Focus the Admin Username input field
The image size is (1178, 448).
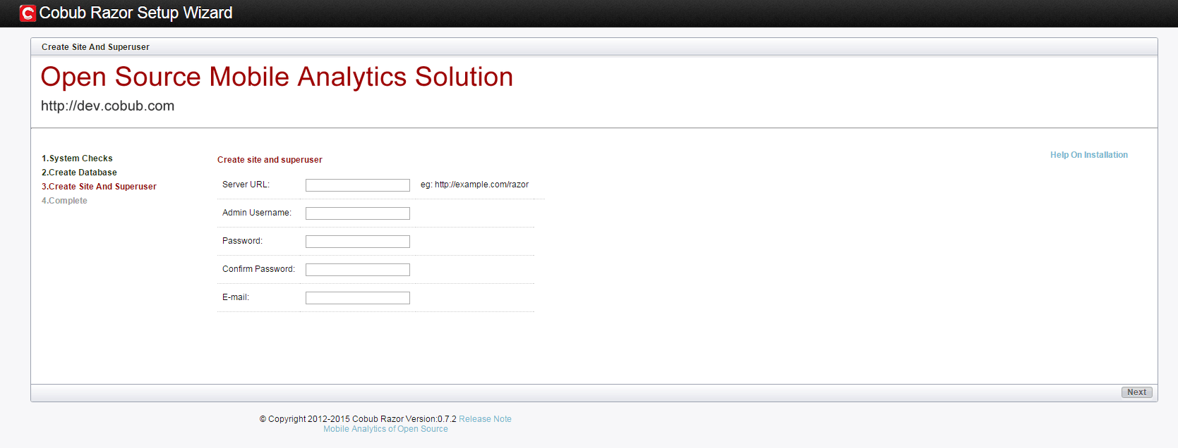pos(358,213)
